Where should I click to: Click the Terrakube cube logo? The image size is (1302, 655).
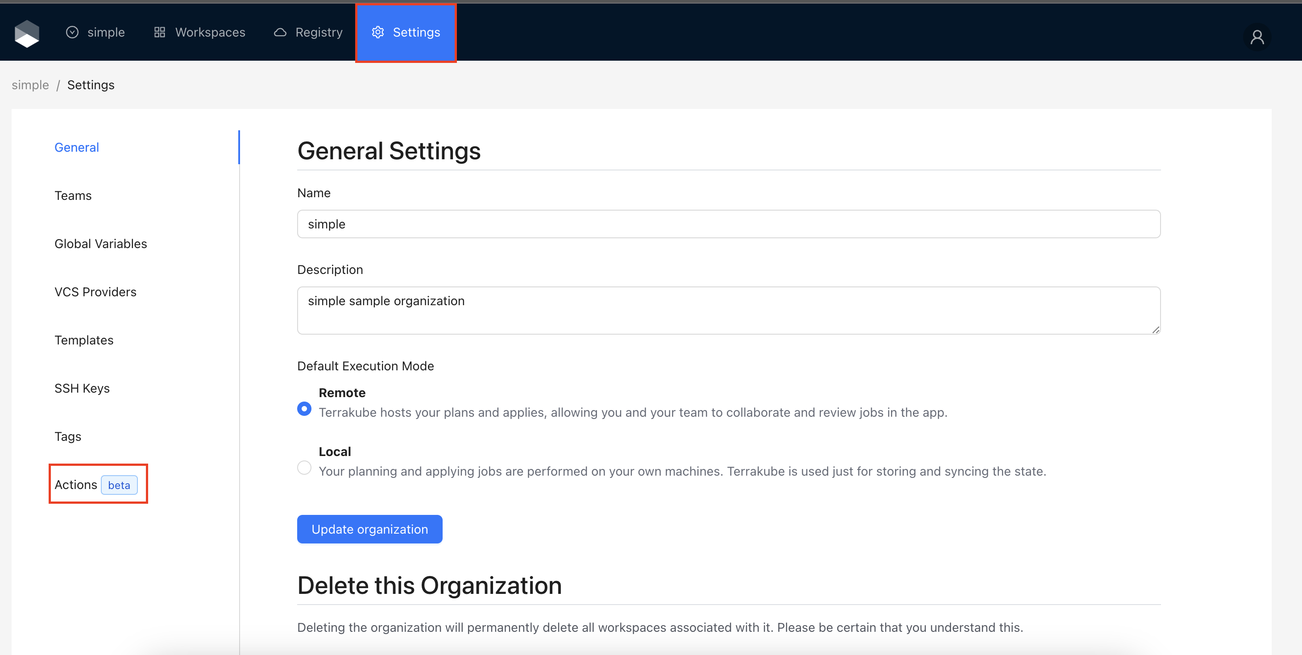coord(27,33)
